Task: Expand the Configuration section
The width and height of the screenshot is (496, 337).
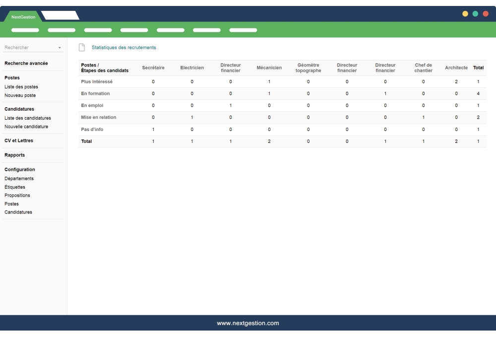Action: pyautogui.click(x=19, y=169)
